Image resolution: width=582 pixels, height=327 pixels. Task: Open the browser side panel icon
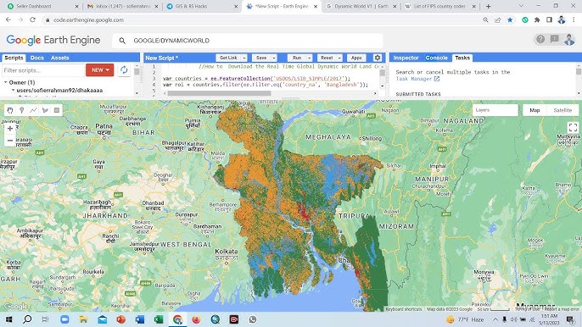pyautogui.click(x=550, y=20)
